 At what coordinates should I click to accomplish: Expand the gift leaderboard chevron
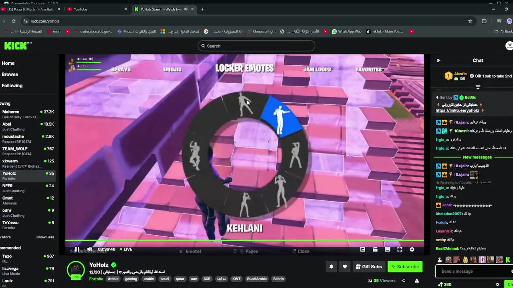(478, 87)
